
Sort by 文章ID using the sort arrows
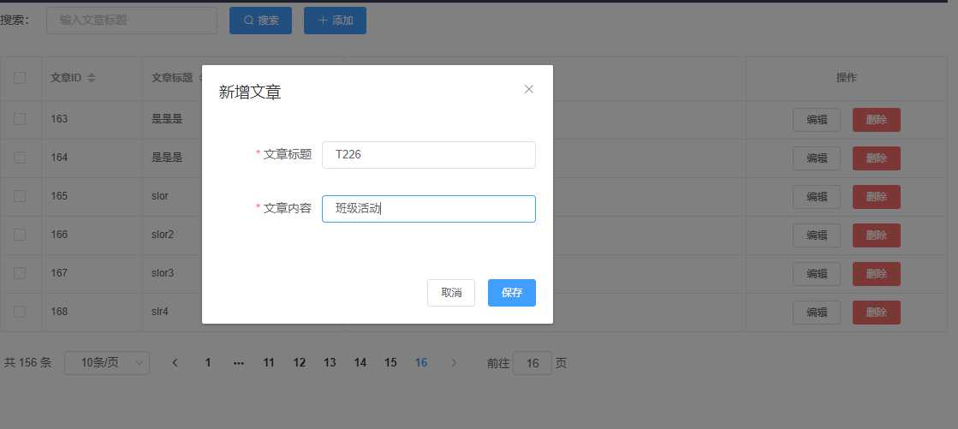pyautogui.click(x=92, y=78)
